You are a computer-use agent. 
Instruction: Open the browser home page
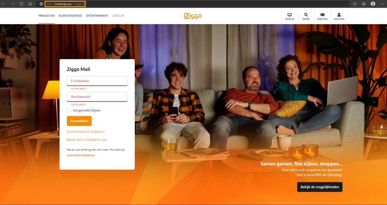(x=30, y=4)
